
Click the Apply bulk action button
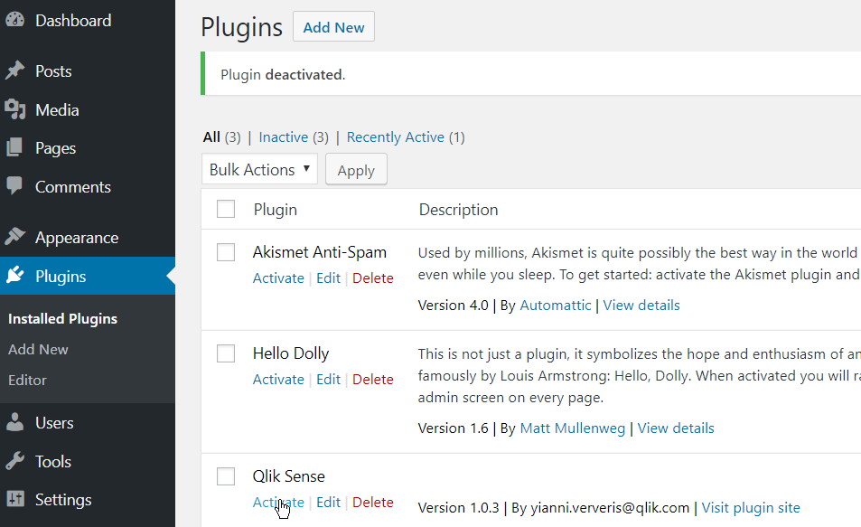click(x=356, y=170)
